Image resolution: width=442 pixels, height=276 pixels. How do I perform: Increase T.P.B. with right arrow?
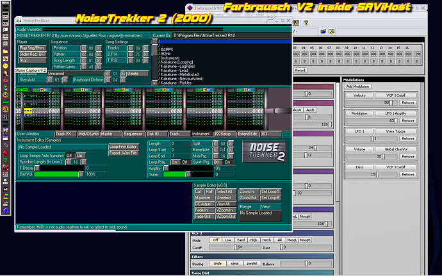pyautogui.click(x=145, y=61)
